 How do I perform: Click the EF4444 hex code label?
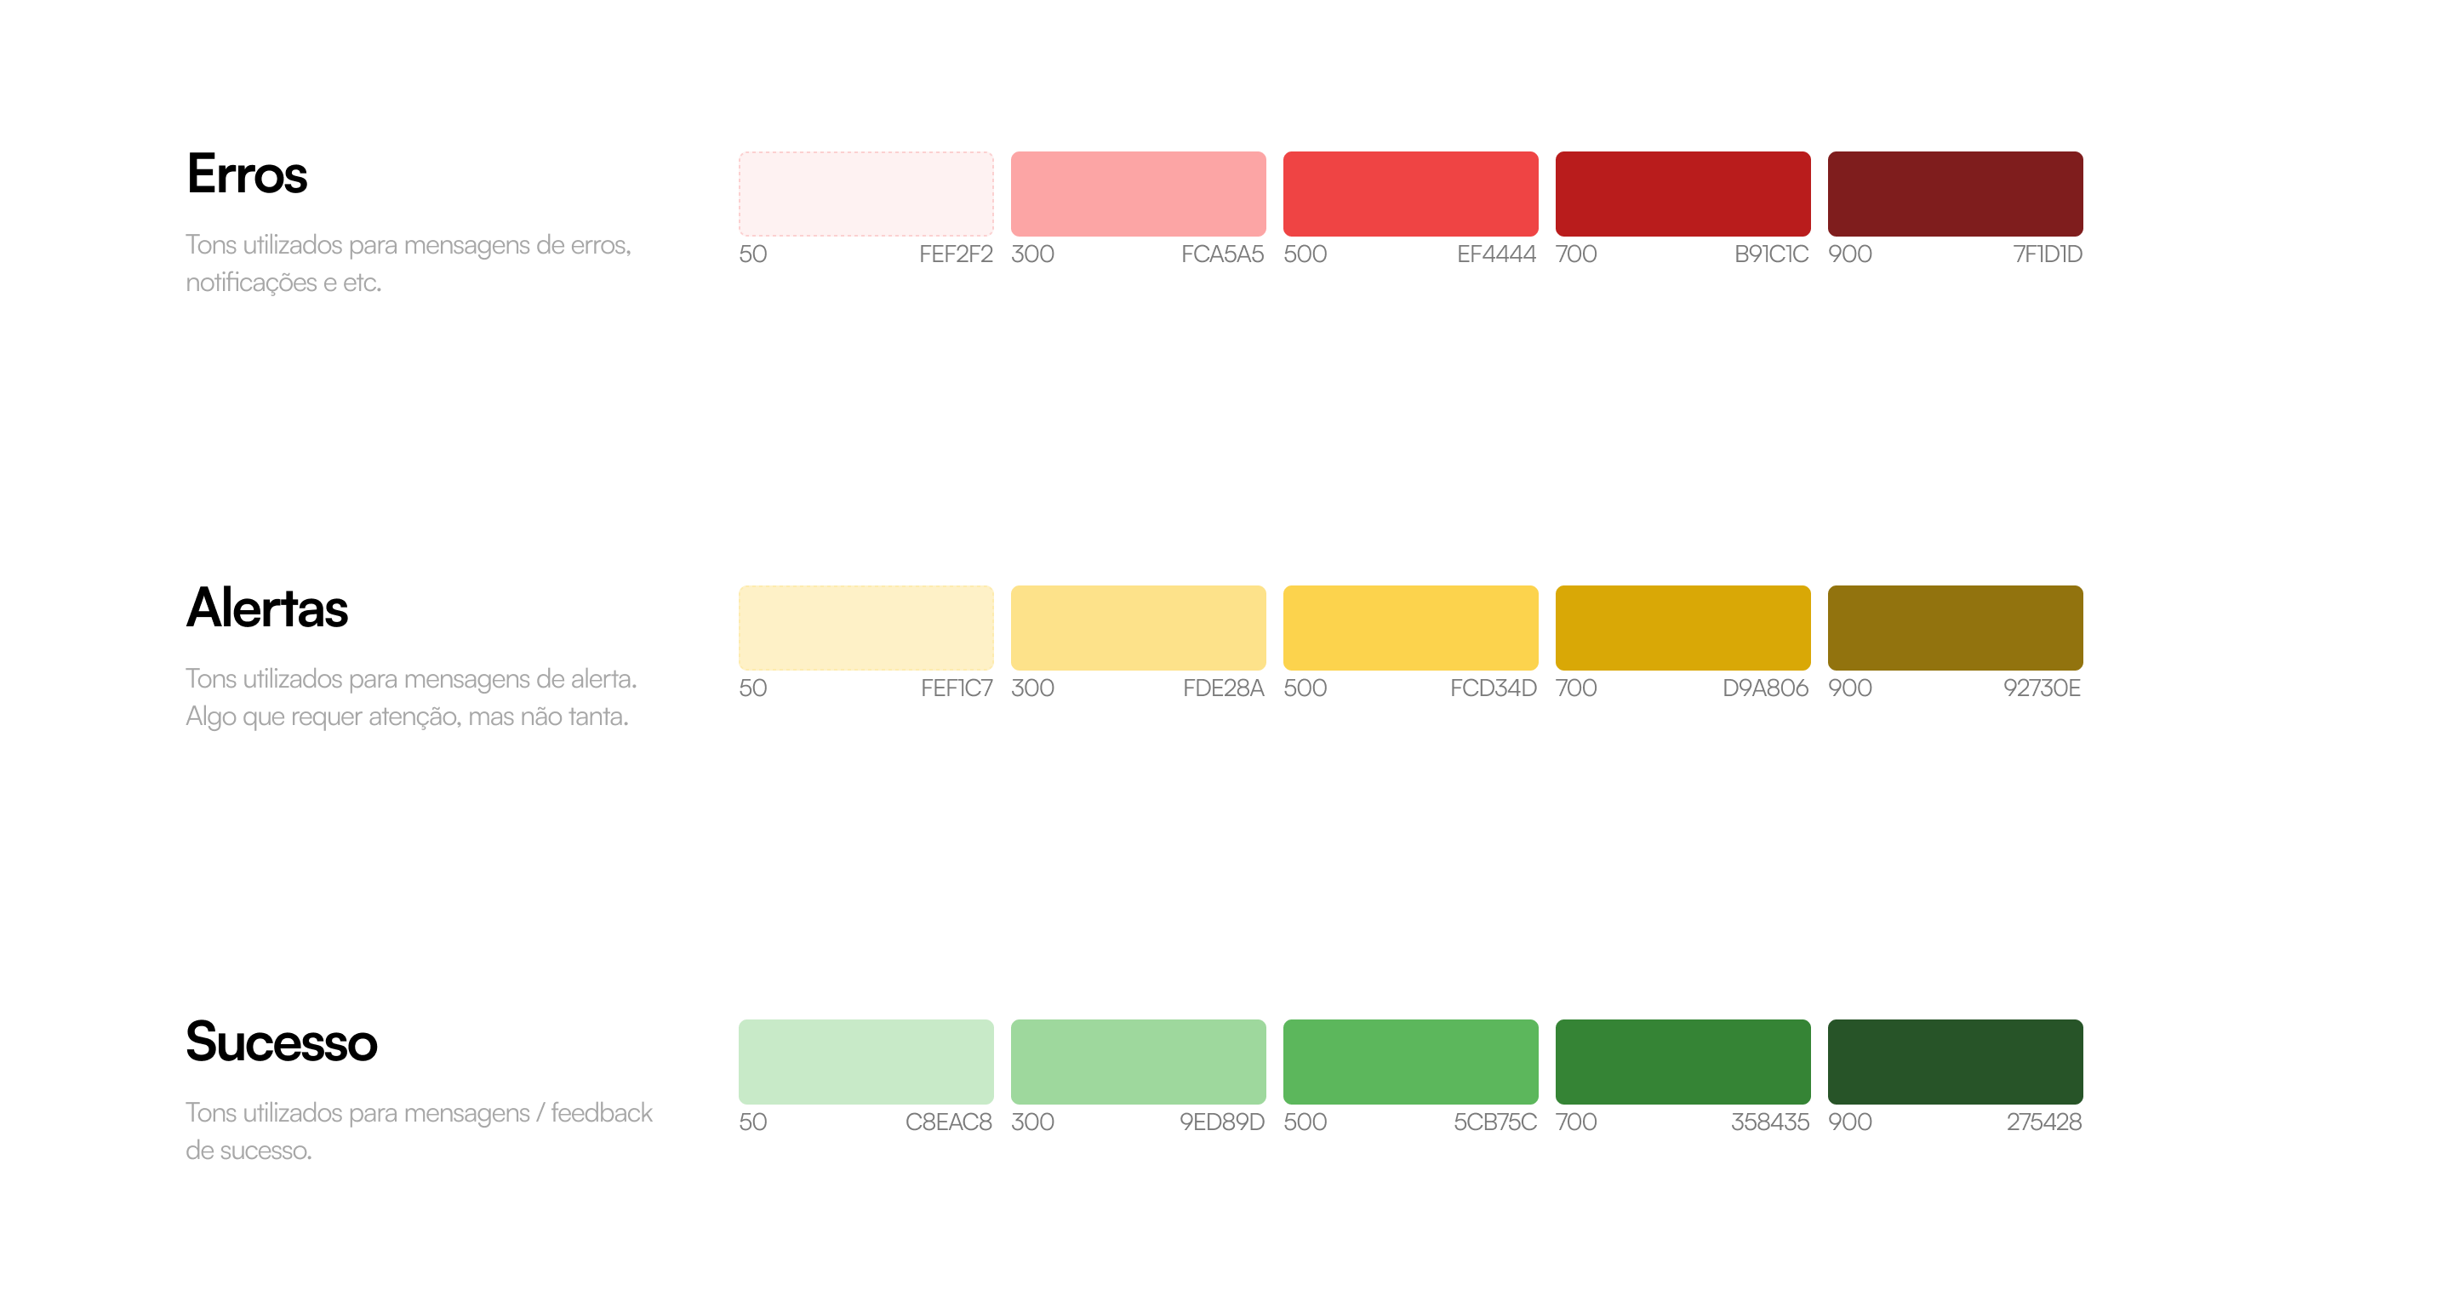1496,254
